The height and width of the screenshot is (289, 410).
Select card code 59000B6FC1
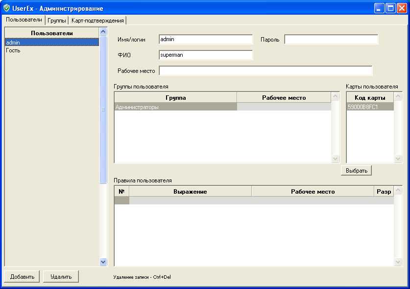(x=370, y=107)
